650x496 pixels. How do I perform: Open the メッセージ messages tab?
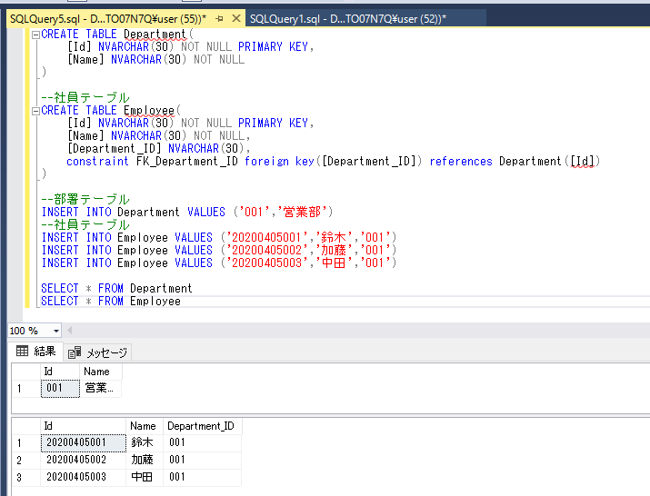coord(98,352)
